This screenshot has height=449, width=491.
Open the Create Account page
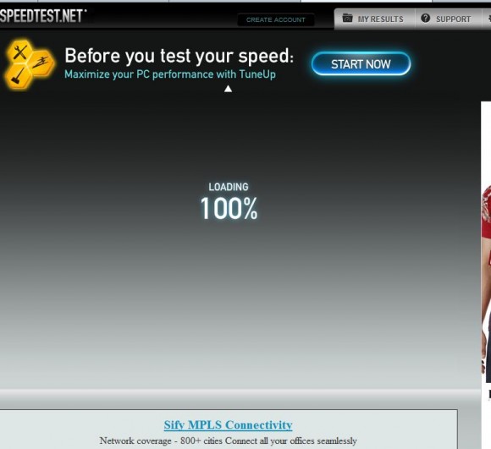pos(276,19)
